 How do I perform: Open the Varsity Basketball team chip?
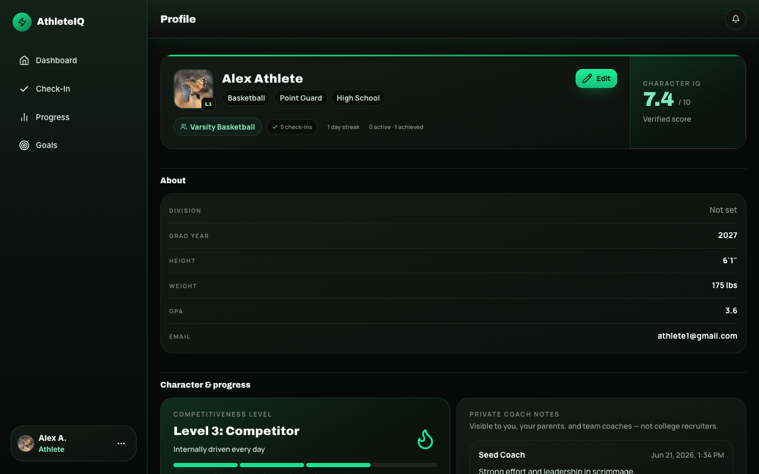218,127
